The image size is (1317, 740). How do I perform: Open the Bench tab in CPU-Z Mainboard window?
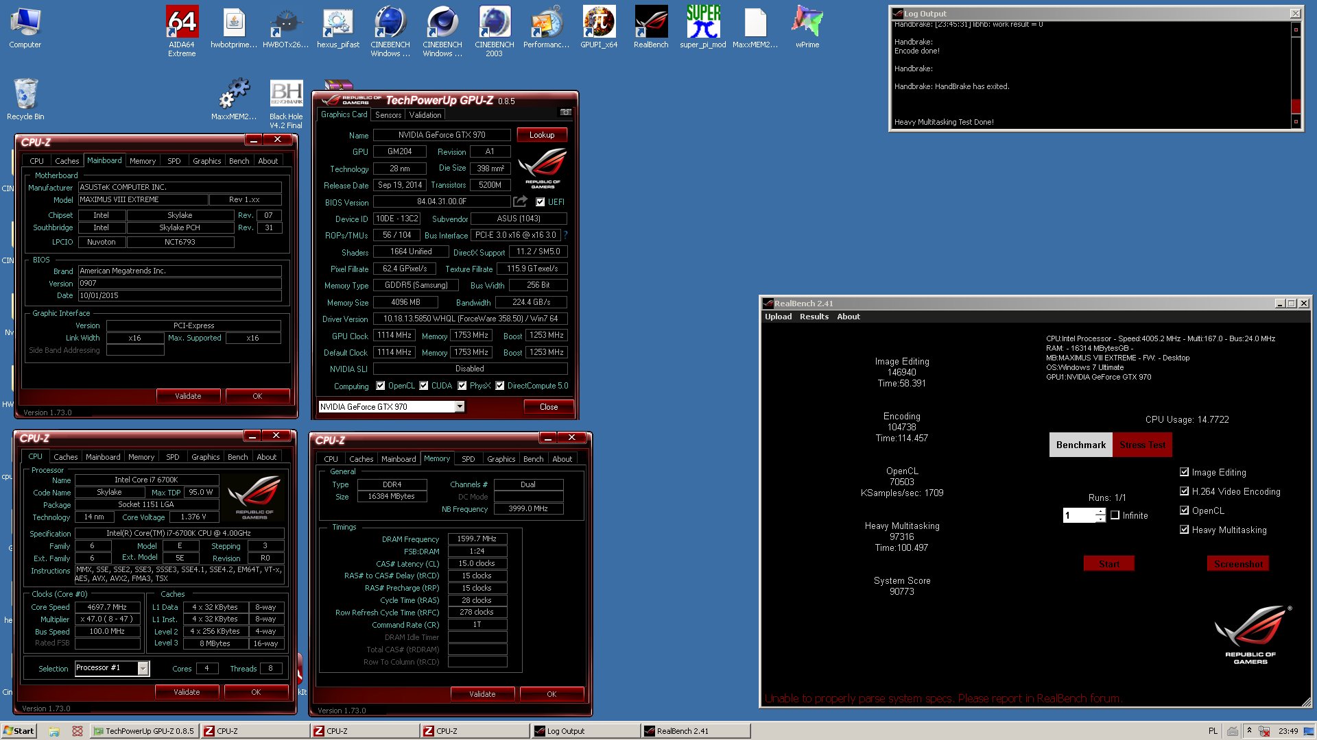[239, 161]
